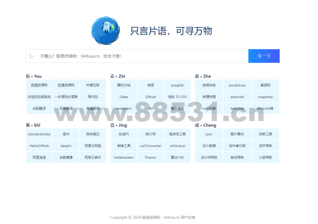Open the IM link

point(150,108)
